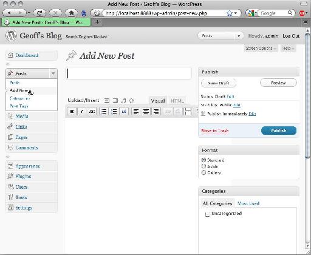Click the Add Audio upload icon
Screen dimensions: 311x255
123,100
